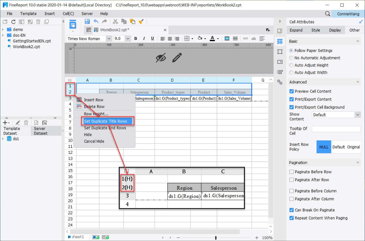Click the ConnieWang account button
365x241 pixels.
348,14
